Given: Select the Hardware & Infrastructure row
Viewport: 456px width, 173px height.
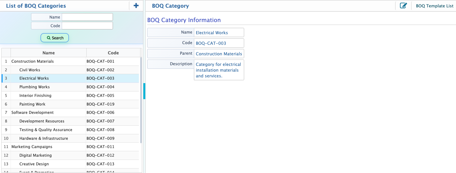Looking at the screenshot, I should [x=70, y=138].
